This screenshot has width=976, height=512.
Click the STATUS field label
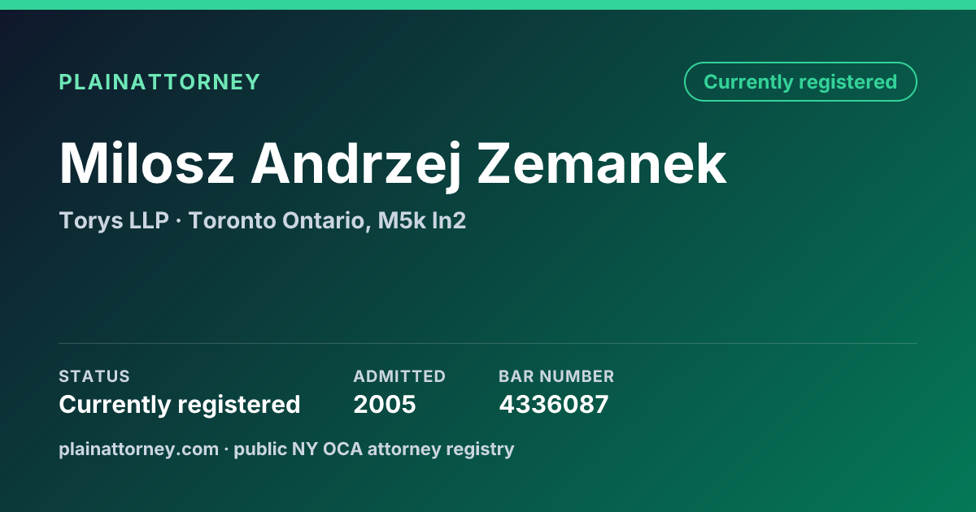pos(94,376)
